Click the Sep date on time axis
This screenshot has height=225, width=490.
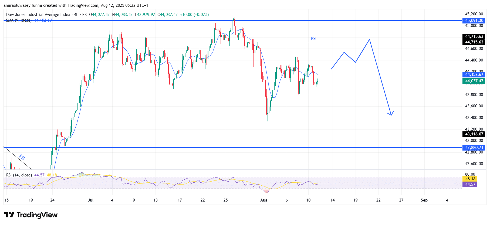click(x=424, y=200)
